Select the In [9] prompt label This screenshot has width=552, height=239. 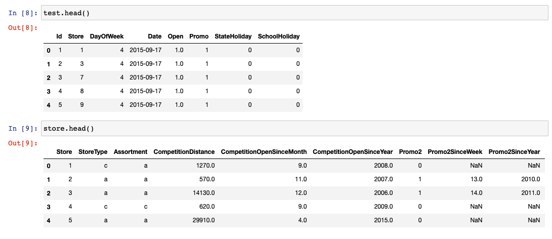[23, 128]
